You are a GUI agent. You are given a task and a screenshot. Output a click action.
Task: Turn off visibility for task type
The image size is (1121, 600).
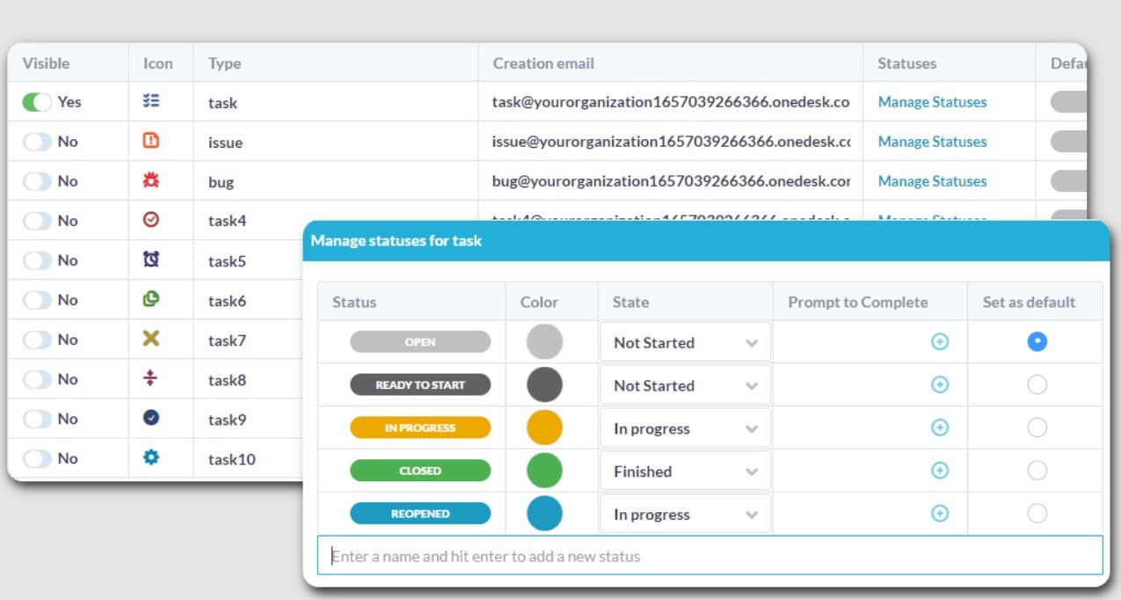click(x=37, y=102)
